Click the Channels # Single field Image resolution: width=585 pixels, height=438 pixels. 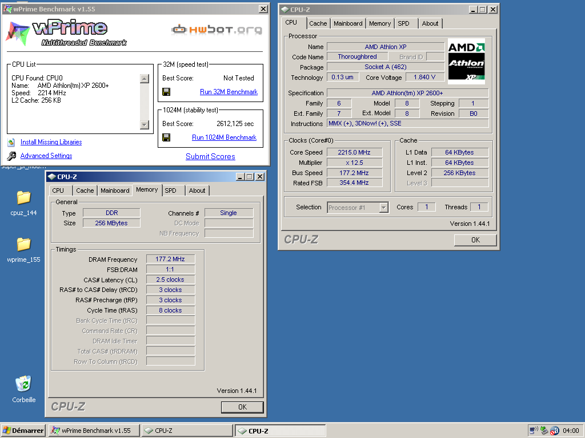(229, 213)
